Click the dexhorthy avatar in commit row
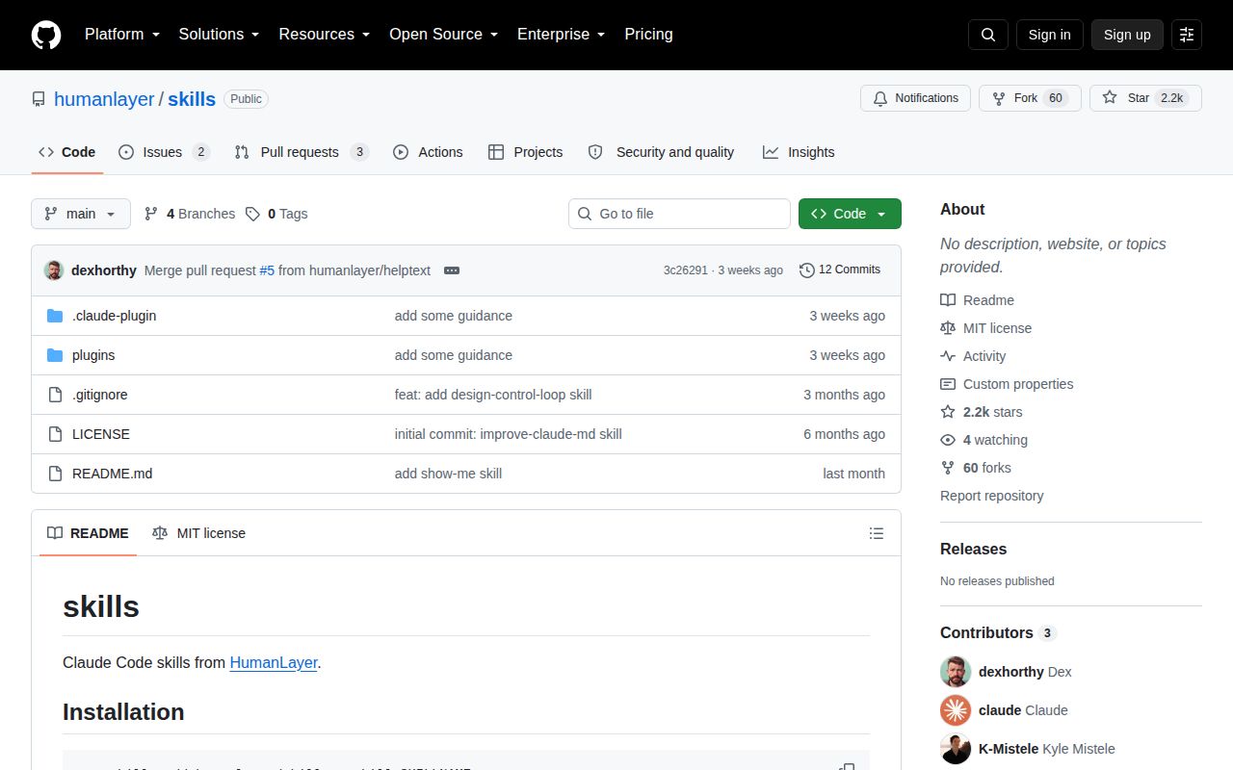The height and width of the screenshot is (770, 1233). click(x=54, y=270)
